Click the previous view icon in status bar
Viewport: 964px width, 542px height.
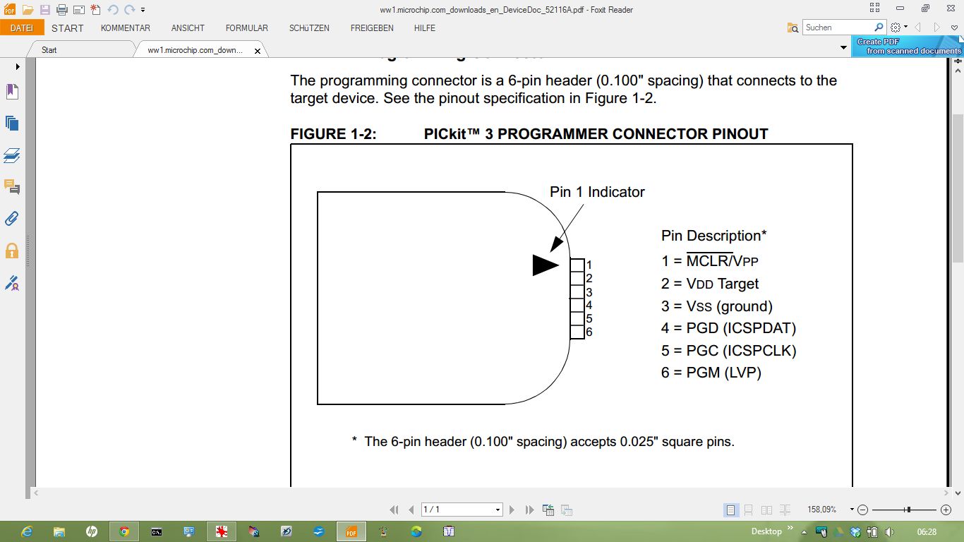(x=548, y=510)
